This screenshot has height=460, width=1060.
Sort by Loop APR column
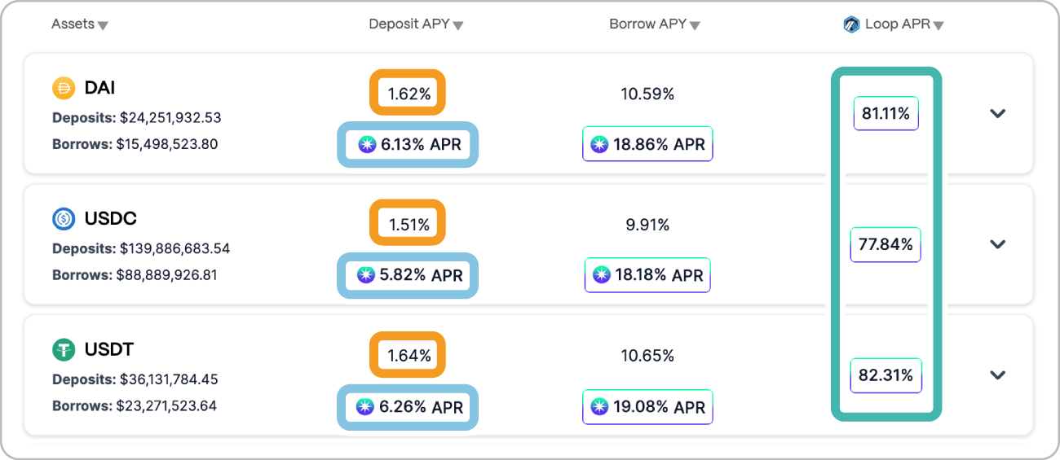[894, 24]
